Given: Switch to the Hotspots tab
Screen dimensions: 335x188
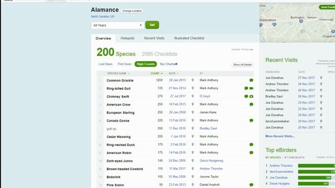Looking at the screenshot, I should pos(128,38).
